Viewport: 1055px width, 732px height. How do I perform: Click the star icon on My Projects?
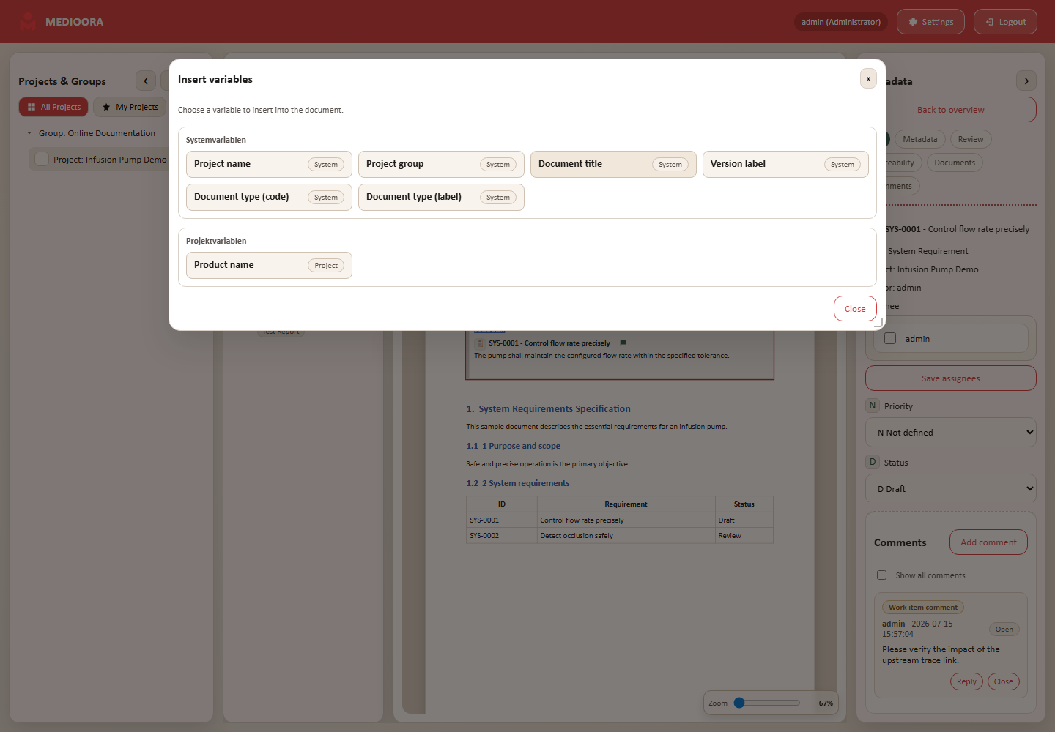tap(106, 107)
